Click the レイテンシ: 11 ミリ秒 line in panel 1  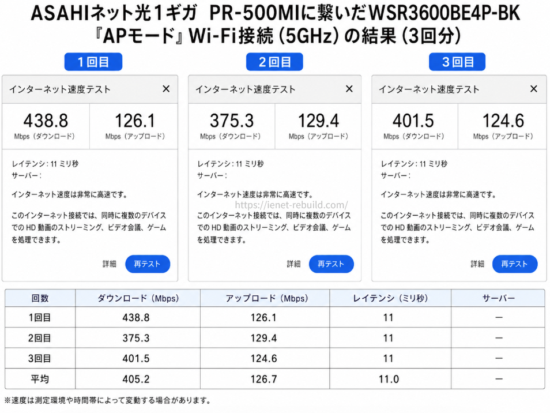pyautogui.click(x=45, y=164)
